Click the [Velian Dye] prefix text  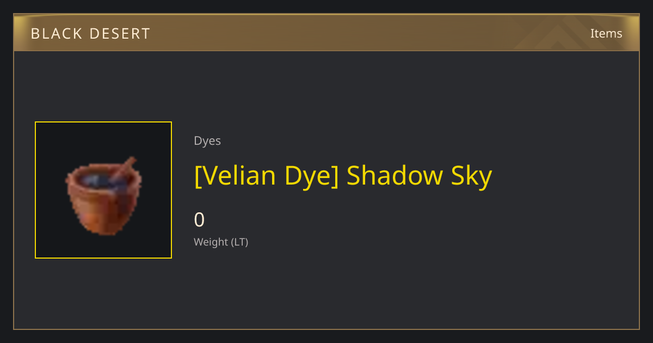click(x=267, y=176)
